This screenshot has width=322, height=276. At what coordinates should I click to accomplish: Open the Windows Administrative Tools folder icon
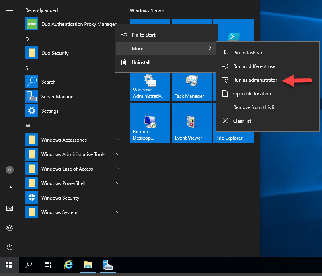point(32,154)
